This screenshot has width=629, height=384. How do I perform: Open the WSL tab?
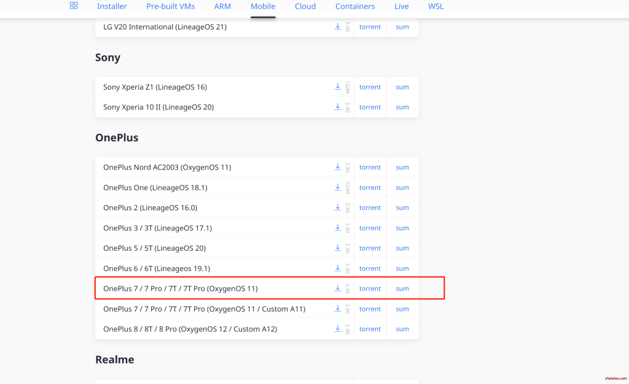coord(436,6)
